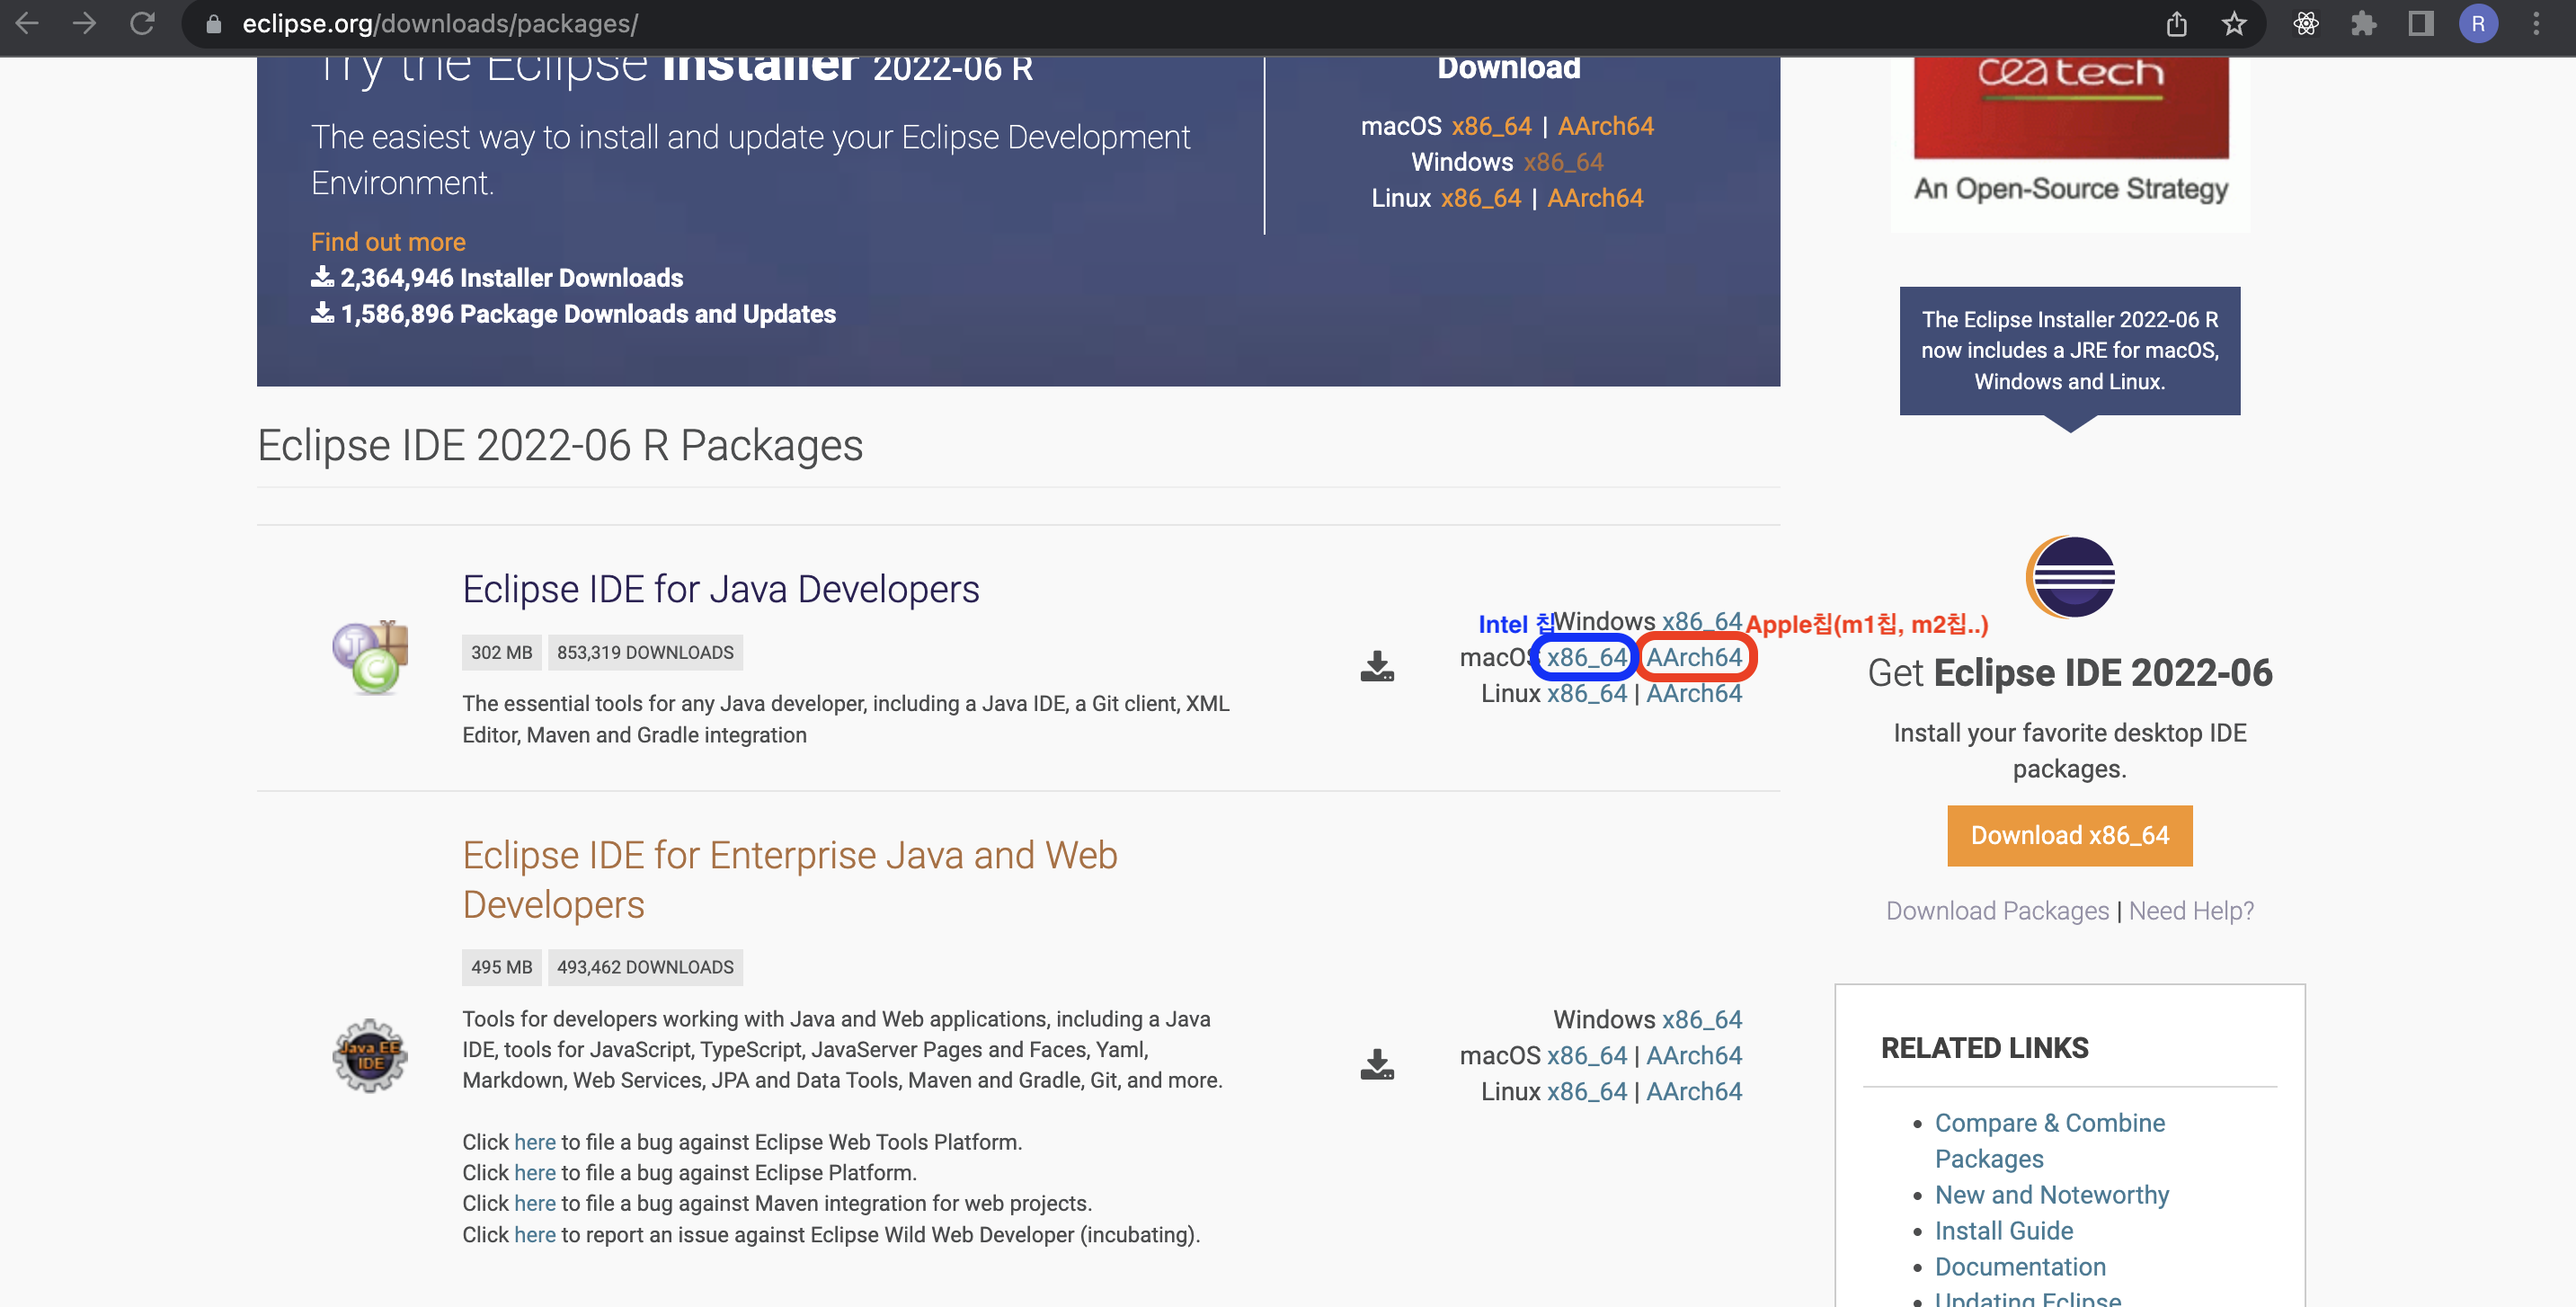The width and height of the screenshot is (2576, 1307).
Task: Click the profile avatar R icon
Action: point(2478,23)
